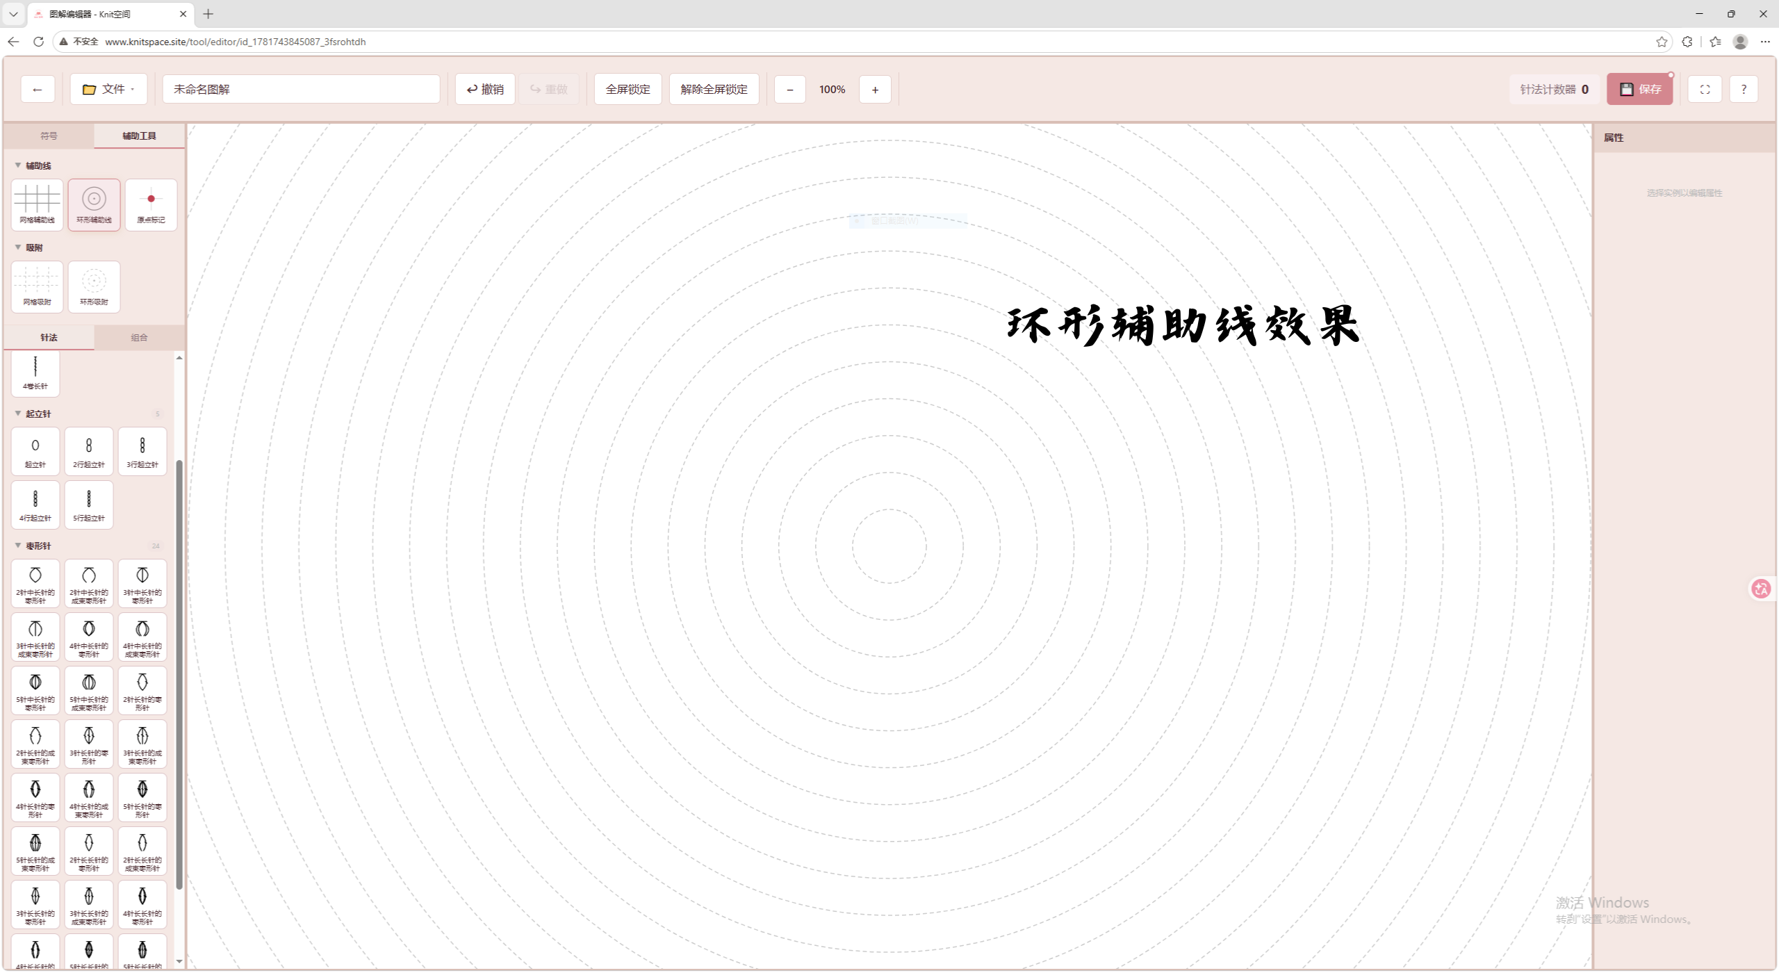Select the 5针中长针的枣形针 symbol

click(35, 690)
